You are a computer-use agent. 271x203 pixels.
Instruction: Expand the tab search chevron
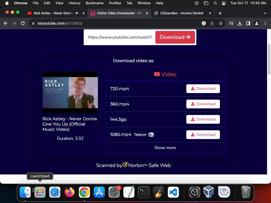(265, 13)
